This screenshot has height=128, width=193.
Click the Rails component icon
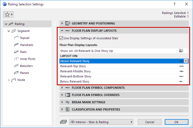click(15, 52)
